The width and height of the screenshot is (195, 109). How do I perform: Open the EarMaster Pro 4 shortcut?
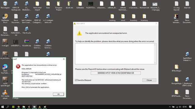pos(5,18)
